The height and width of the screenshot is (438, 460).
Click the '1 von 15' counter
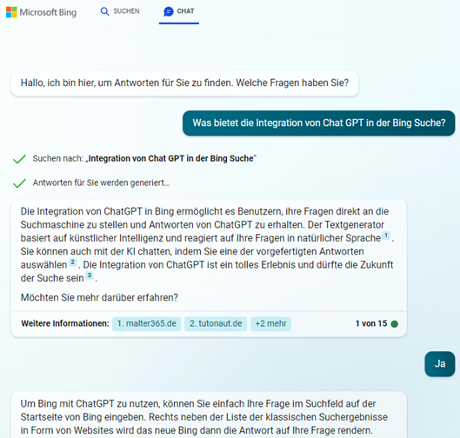point(371,323)
